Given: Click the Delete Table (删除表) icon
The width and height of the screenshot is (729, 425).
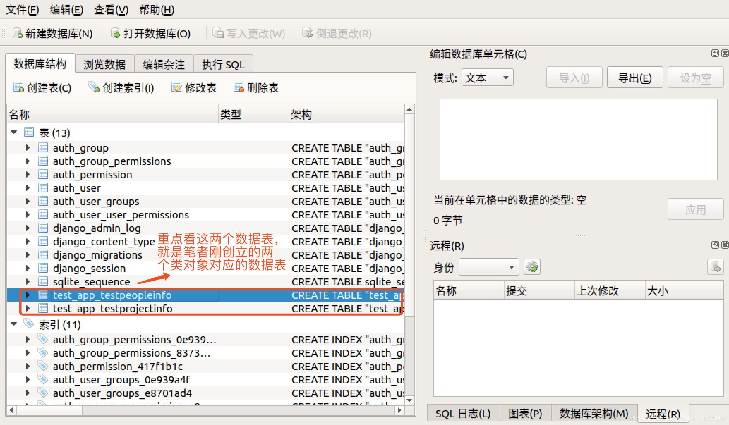Looking at the screenshot, I should (x=239, y=87).
